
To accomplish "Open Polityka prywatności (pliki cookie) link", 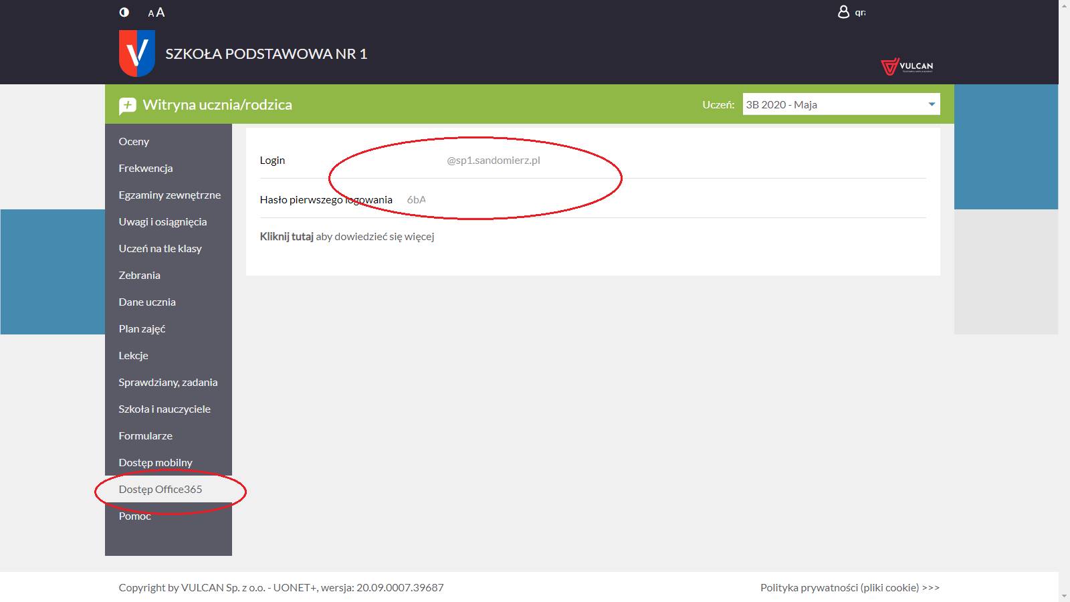I will (x=849, y=587).
